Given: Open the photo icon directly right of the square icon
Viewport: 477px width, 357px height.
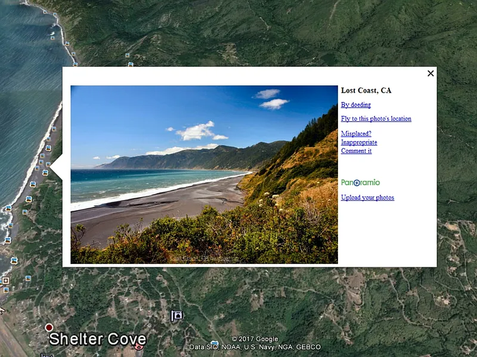Looking at the screenshot, I should 28,278.
